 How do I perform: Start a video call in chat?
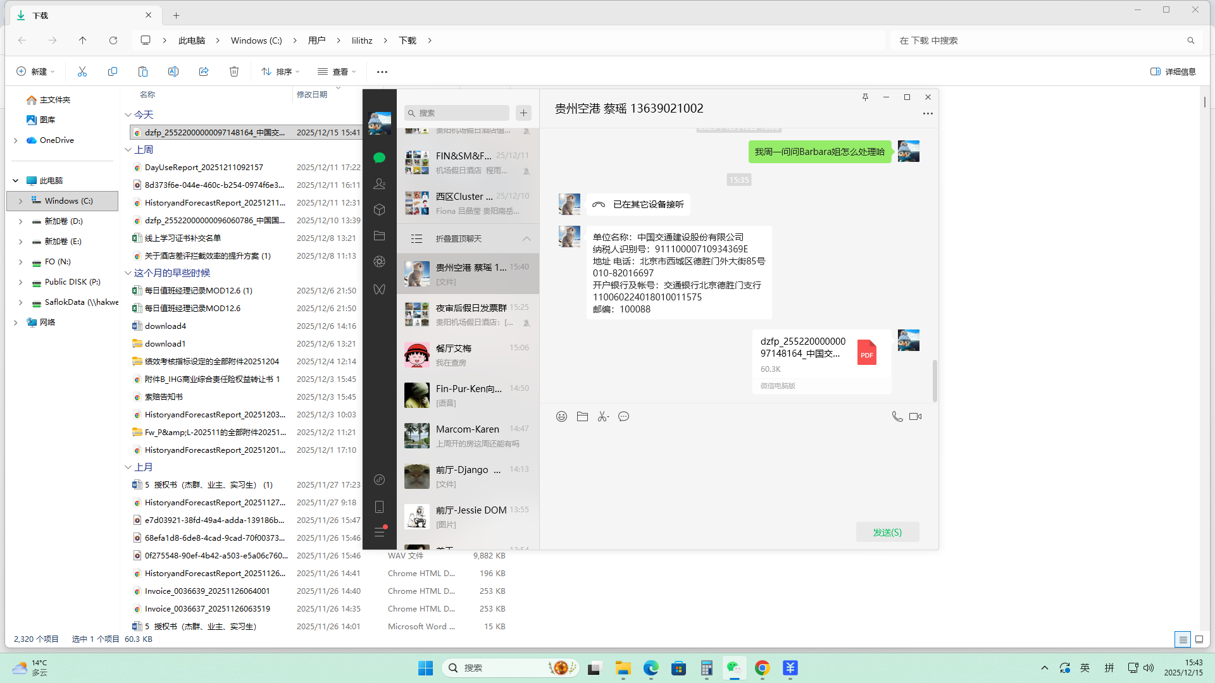click(915, 416)
